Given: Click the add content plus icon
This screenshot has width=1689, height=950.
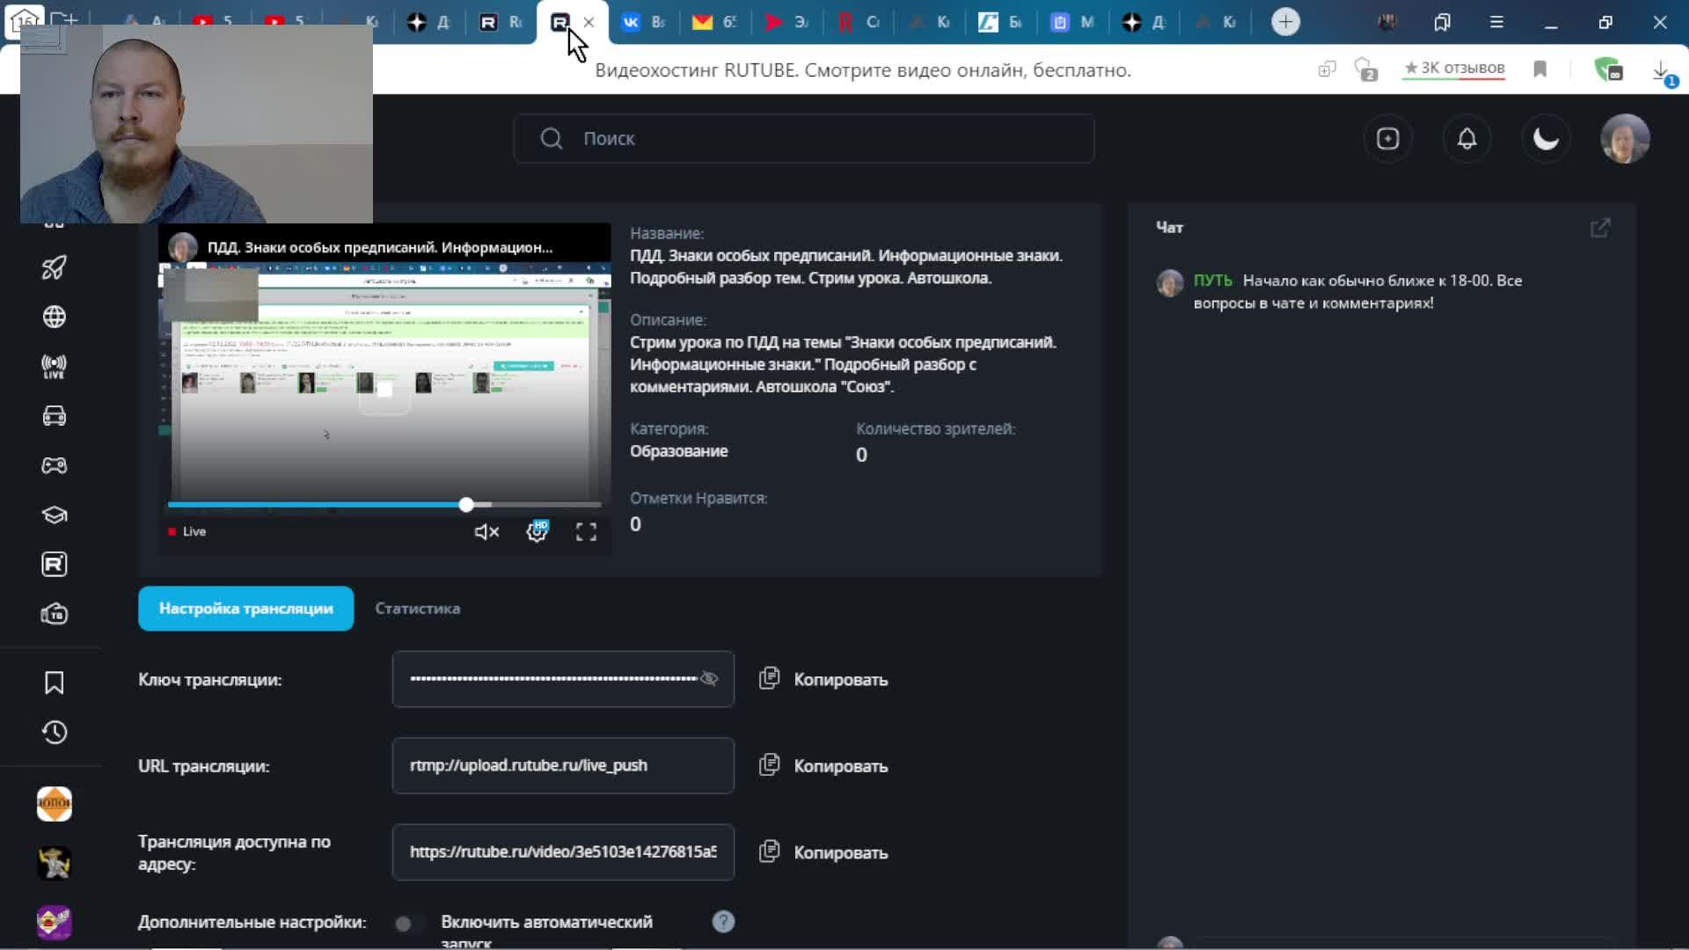Looking at the screenshot, I should pyautogui.click(x=1386, y=138).
